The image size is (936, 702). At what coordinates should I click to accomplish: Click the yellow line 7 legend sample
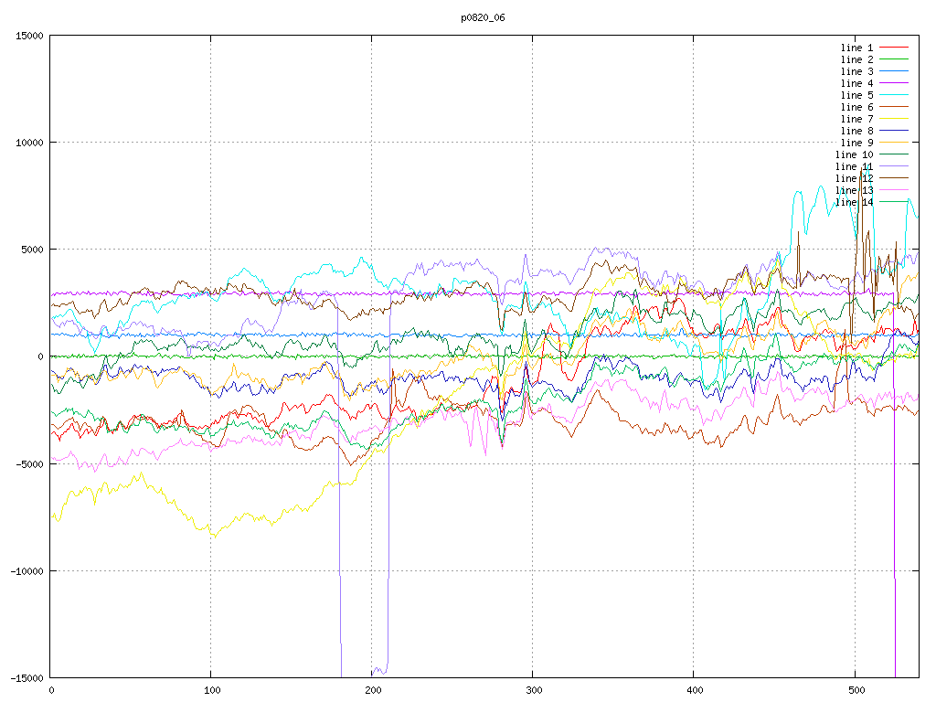pyautogui.click(x=894, y=119)
